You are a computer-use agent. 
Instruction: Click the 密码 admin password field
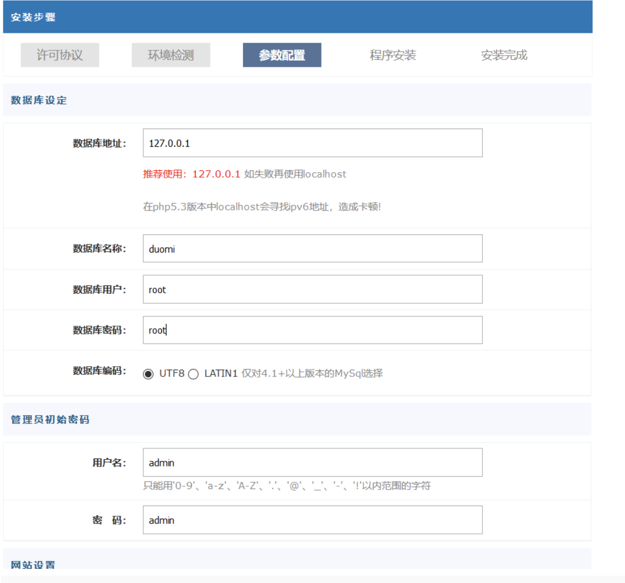click(313, 520)
